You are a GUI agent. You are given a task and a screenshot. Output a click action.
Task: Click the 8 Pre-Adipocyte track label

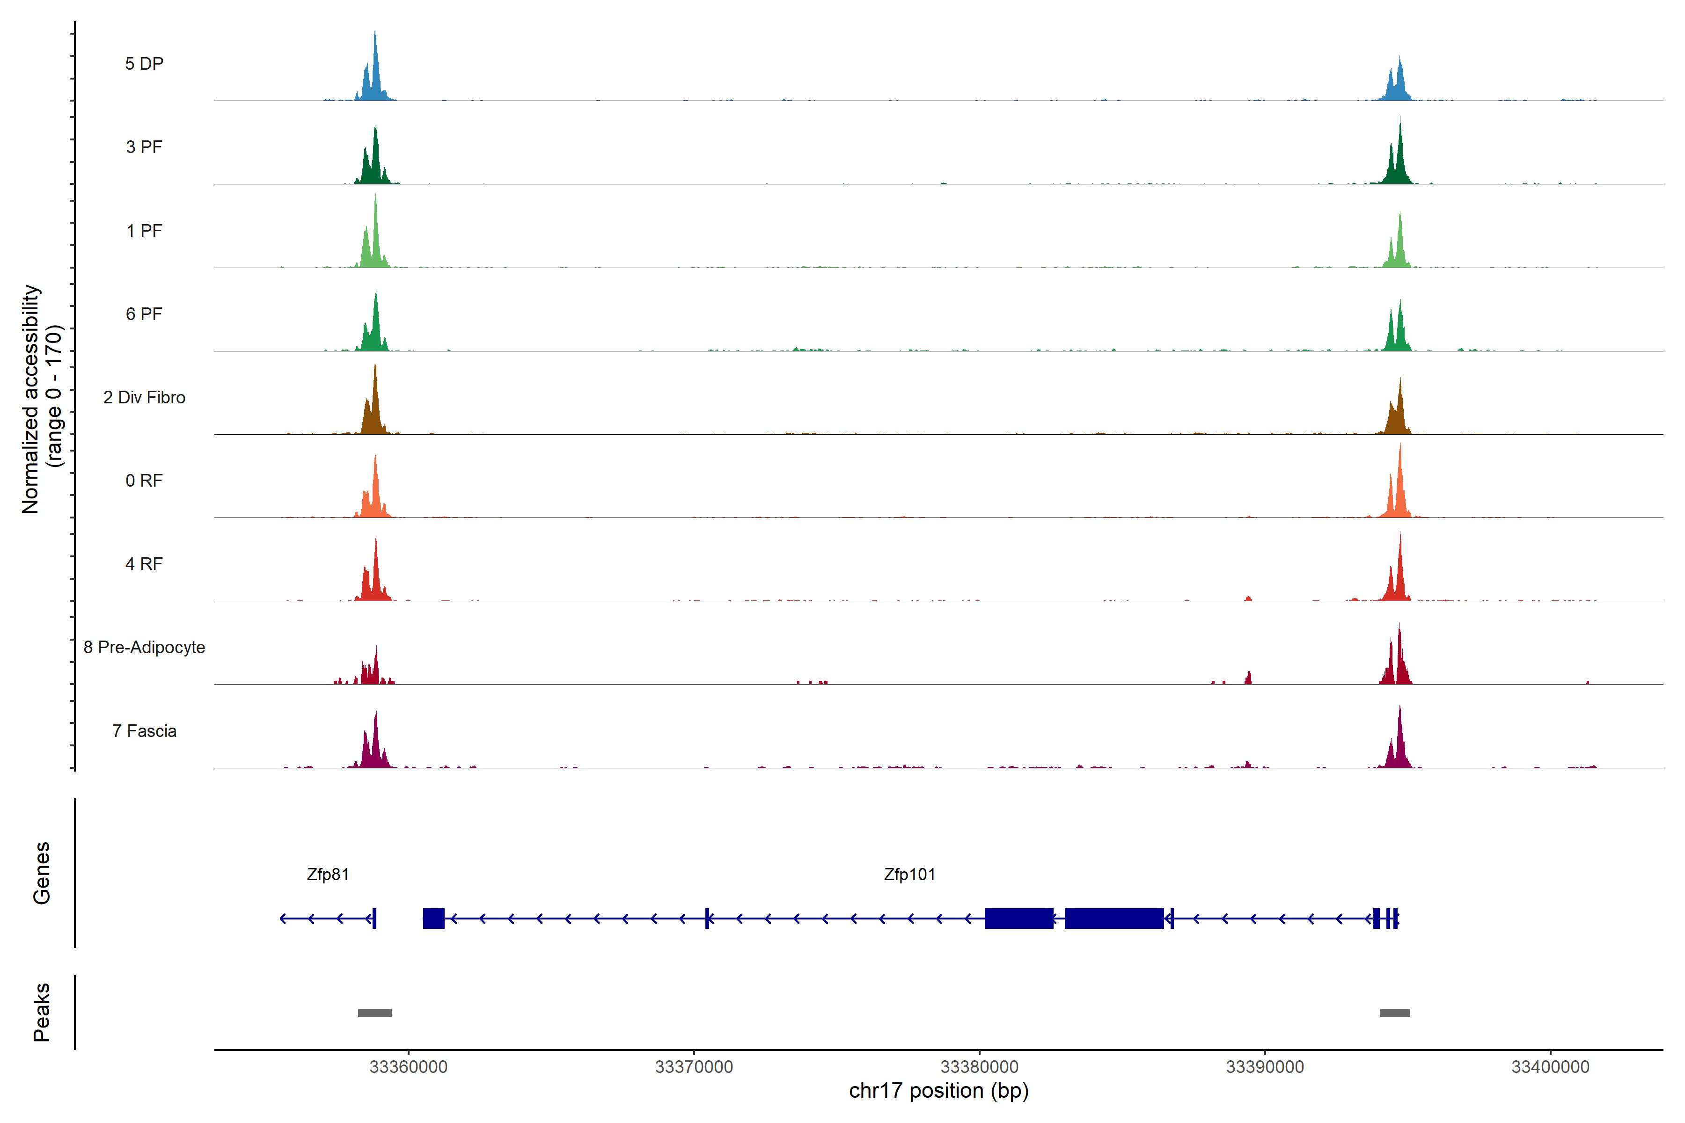[144, 647]
